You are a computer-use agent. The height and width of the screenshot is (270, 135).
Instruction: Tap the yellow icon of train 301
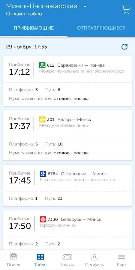point(42,119)
